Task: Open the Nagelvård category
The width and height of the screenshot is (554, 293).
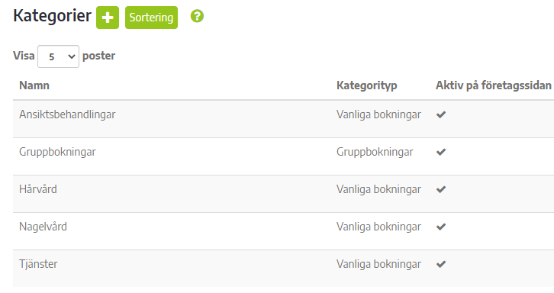Action: coord(43,227)
